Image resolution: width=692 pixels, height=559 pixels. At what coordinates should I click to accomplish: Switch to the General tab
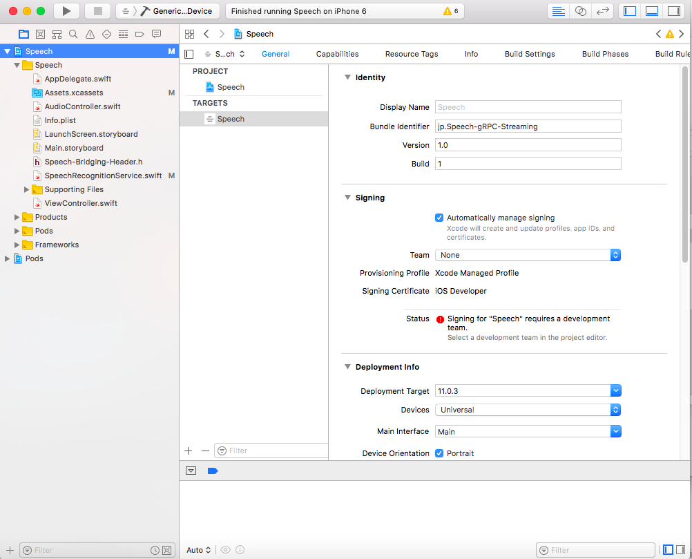[x=276, y=54]
